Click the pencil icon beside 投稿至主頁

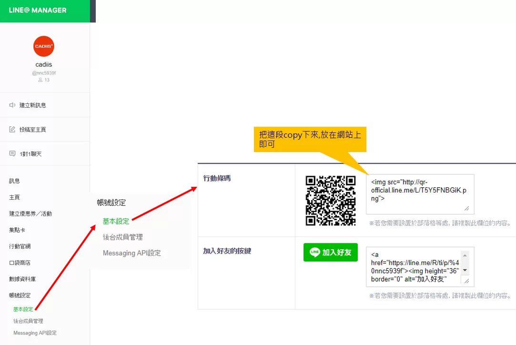point(12,130)
